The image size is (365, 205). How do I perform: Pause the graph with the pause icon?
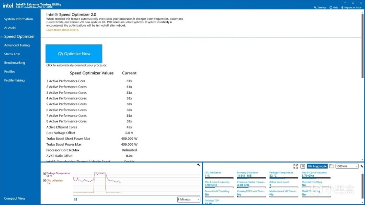75,199
